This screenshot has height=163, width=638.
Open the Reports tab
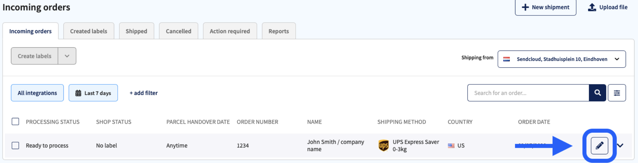(279, 31)
